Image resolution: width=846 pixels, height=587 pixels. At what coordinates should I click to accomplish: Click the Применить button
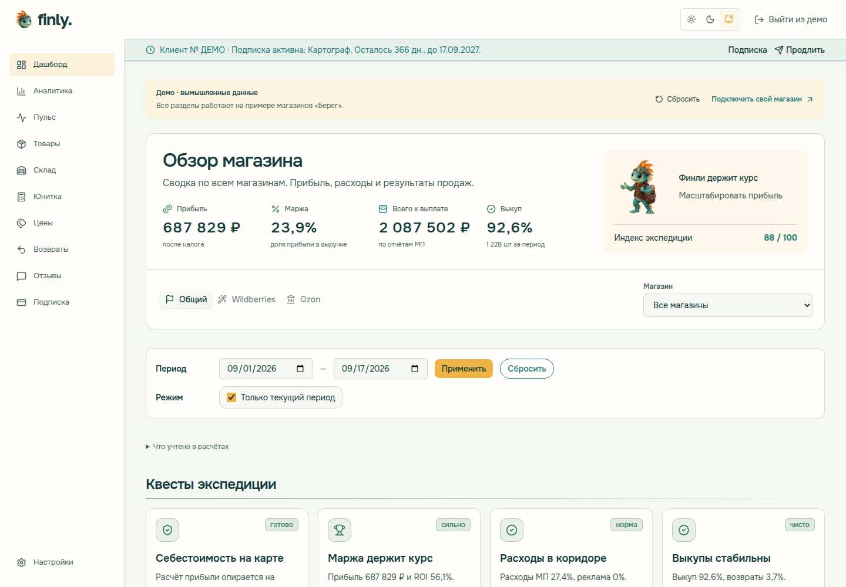[464, 369]
